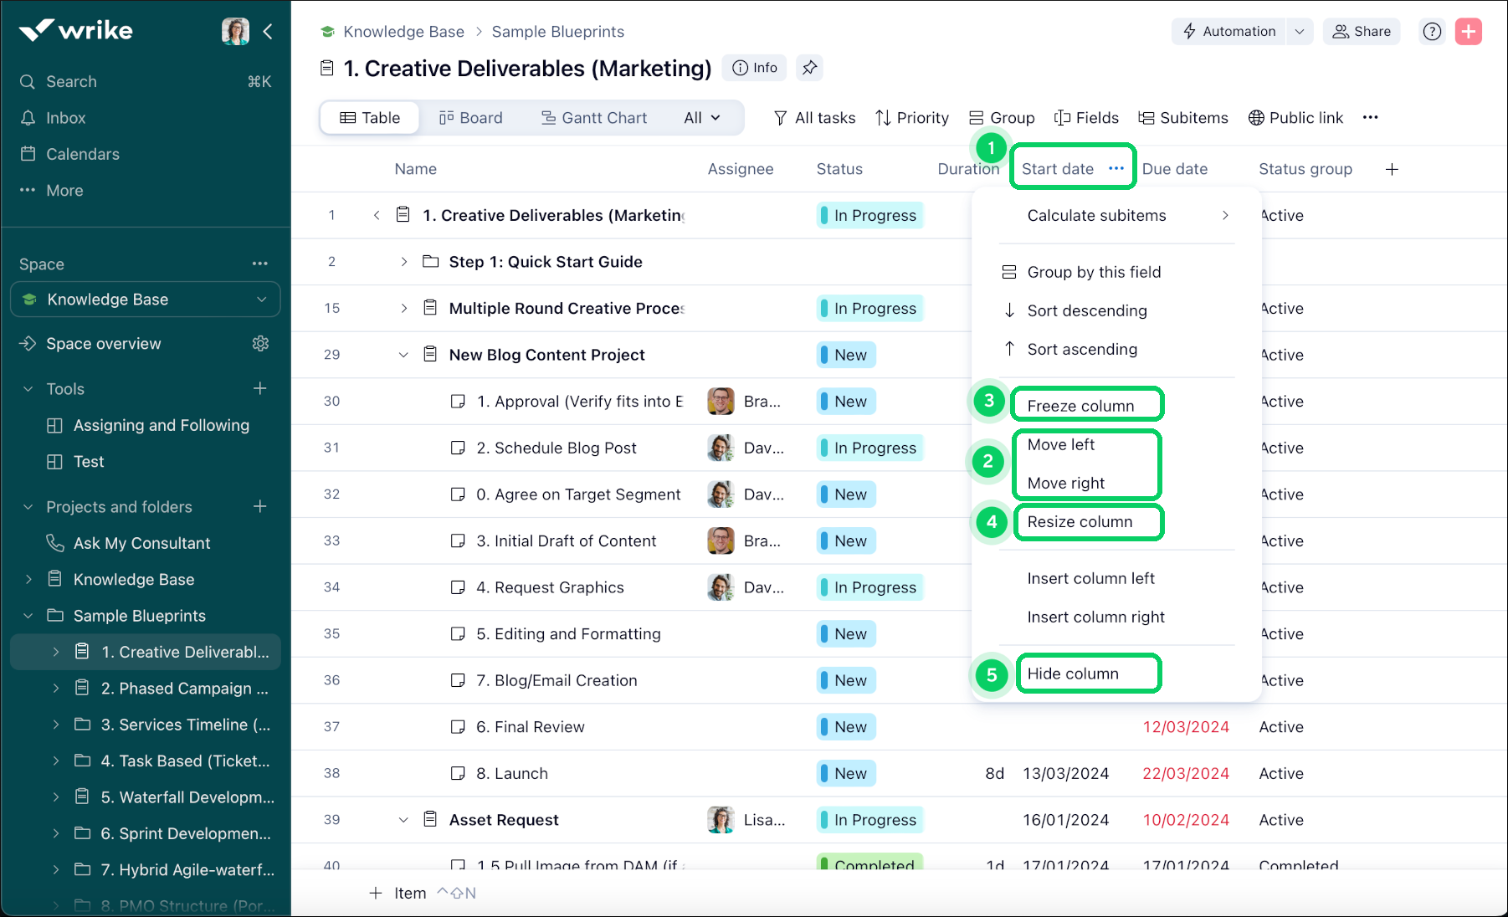This screenshot has width=1508, height=917.
Task: Check the Schedule Blog Post task checkbox
Action: (x=458, y=448)
